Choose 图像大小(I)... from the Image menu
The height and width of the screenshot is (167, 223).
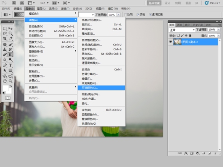coord(51,42)
